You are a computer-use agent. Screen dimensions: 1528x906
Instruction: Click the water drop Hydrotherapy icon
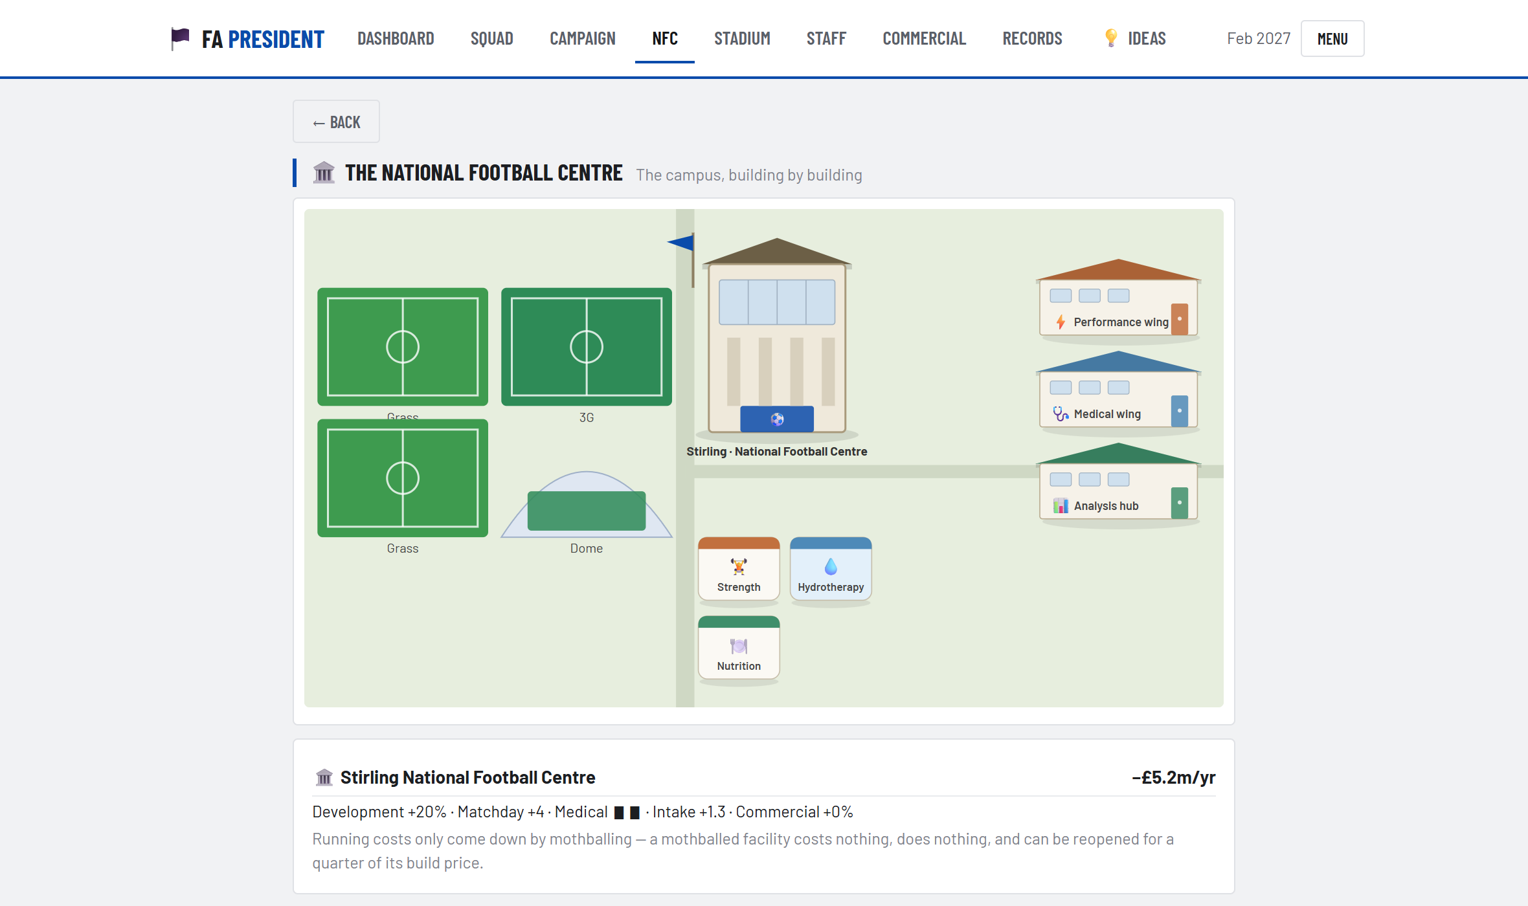[x=831, y=566]
